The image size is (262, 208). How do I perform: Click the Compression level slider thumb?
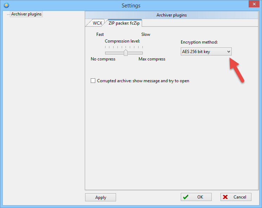126,53
